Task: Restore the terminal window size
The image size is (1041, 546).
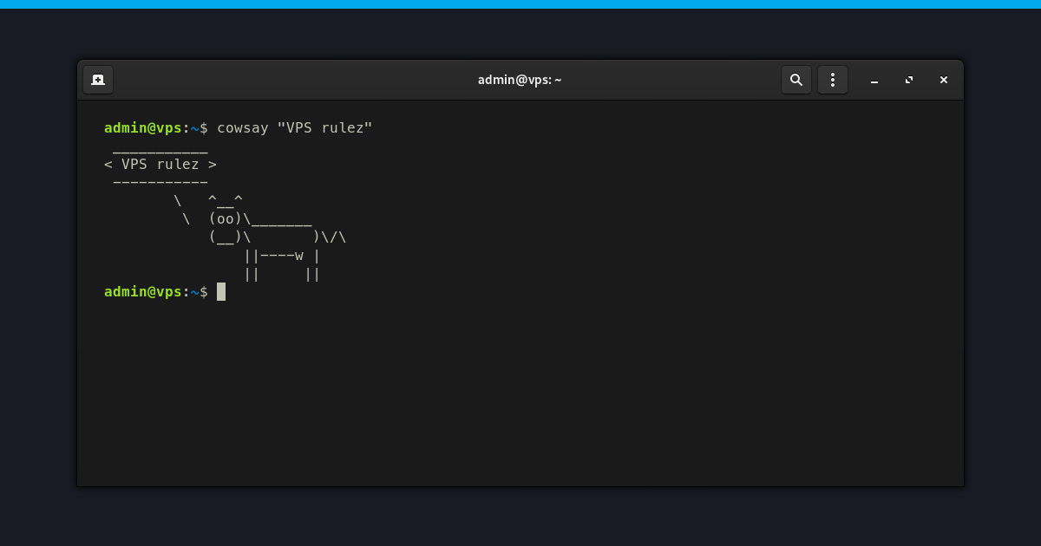Action: (x=909, y=80)
